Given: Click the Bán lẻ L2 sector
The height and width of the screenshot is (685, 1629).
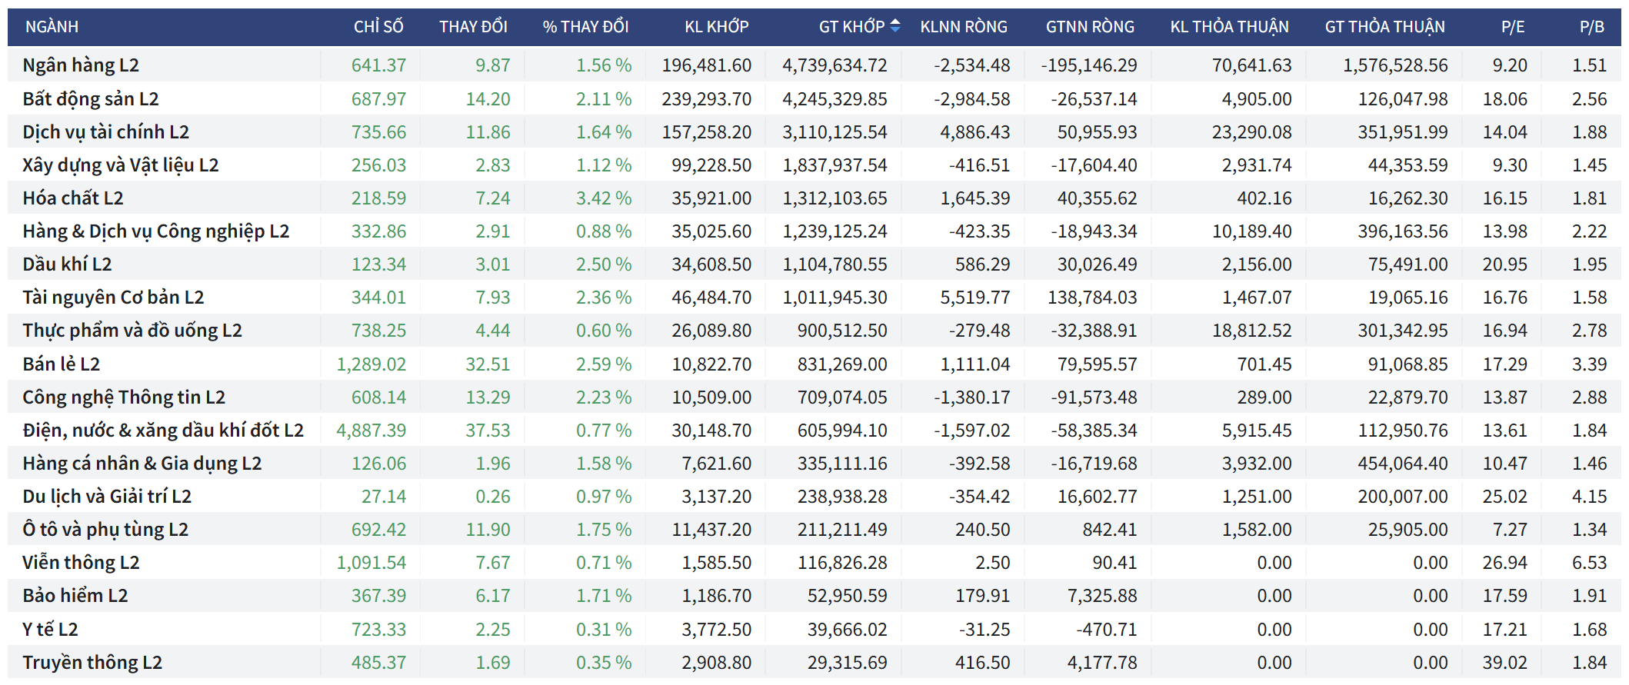Looking at the screenshot, I should 62,364.
